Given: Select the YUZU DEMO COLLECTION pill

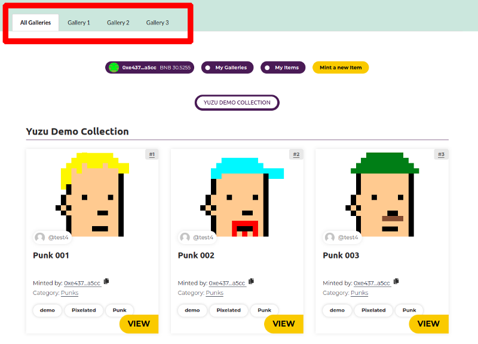Looking at the screenshot, I should click(x=237, y=102).
